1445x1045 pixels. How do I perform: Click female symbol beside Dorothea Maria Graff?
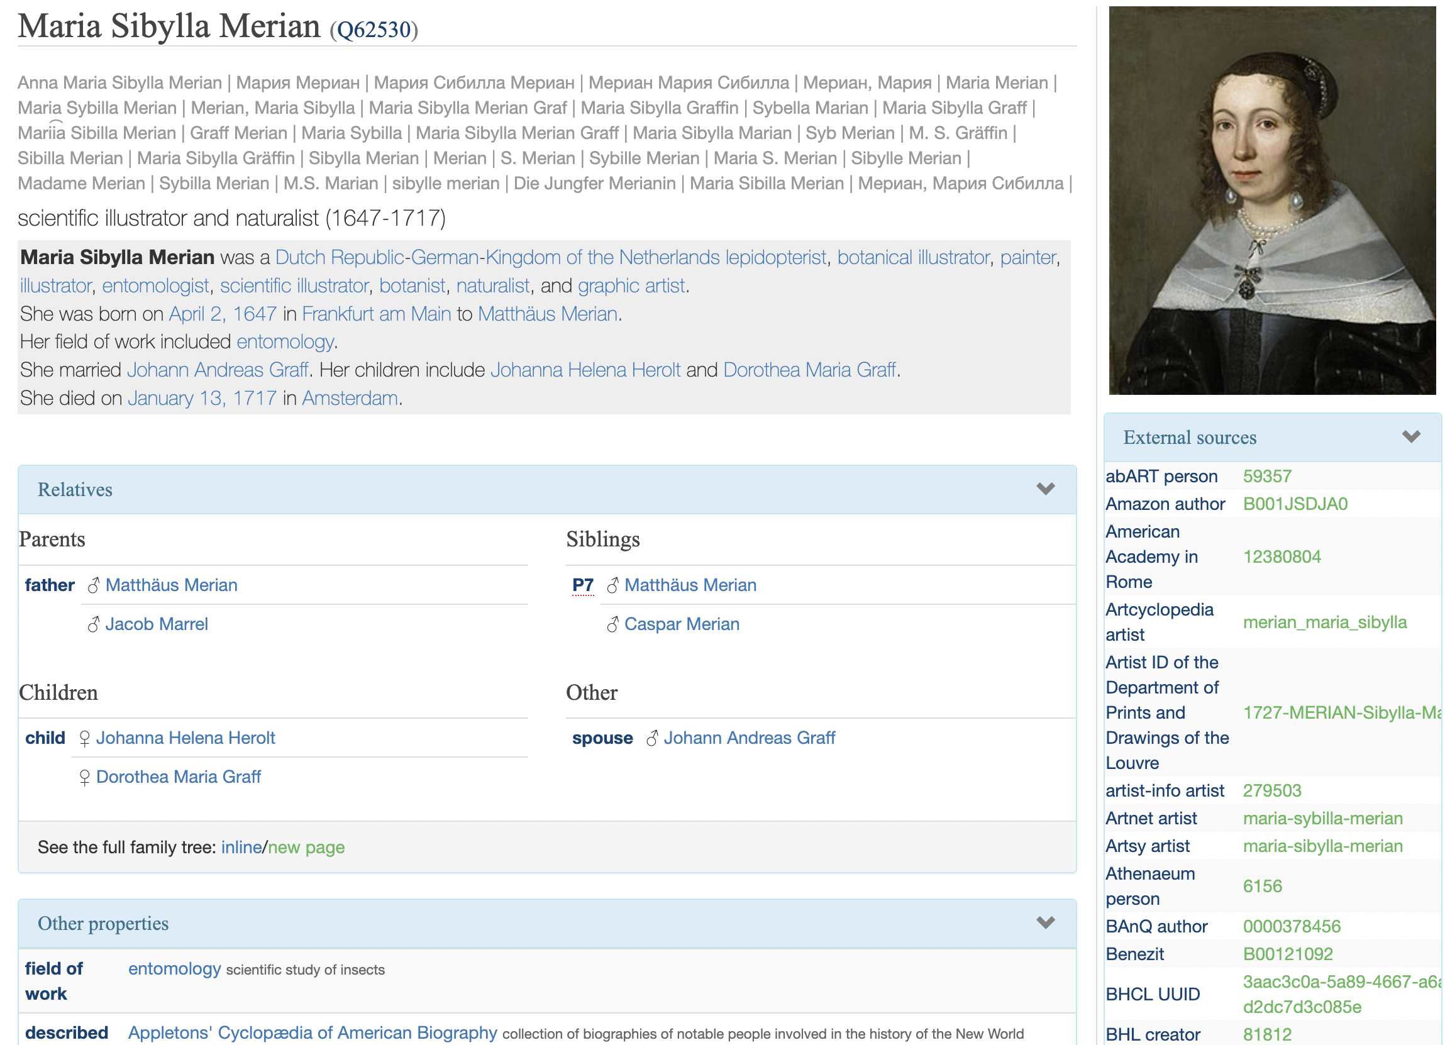point(84,777)
